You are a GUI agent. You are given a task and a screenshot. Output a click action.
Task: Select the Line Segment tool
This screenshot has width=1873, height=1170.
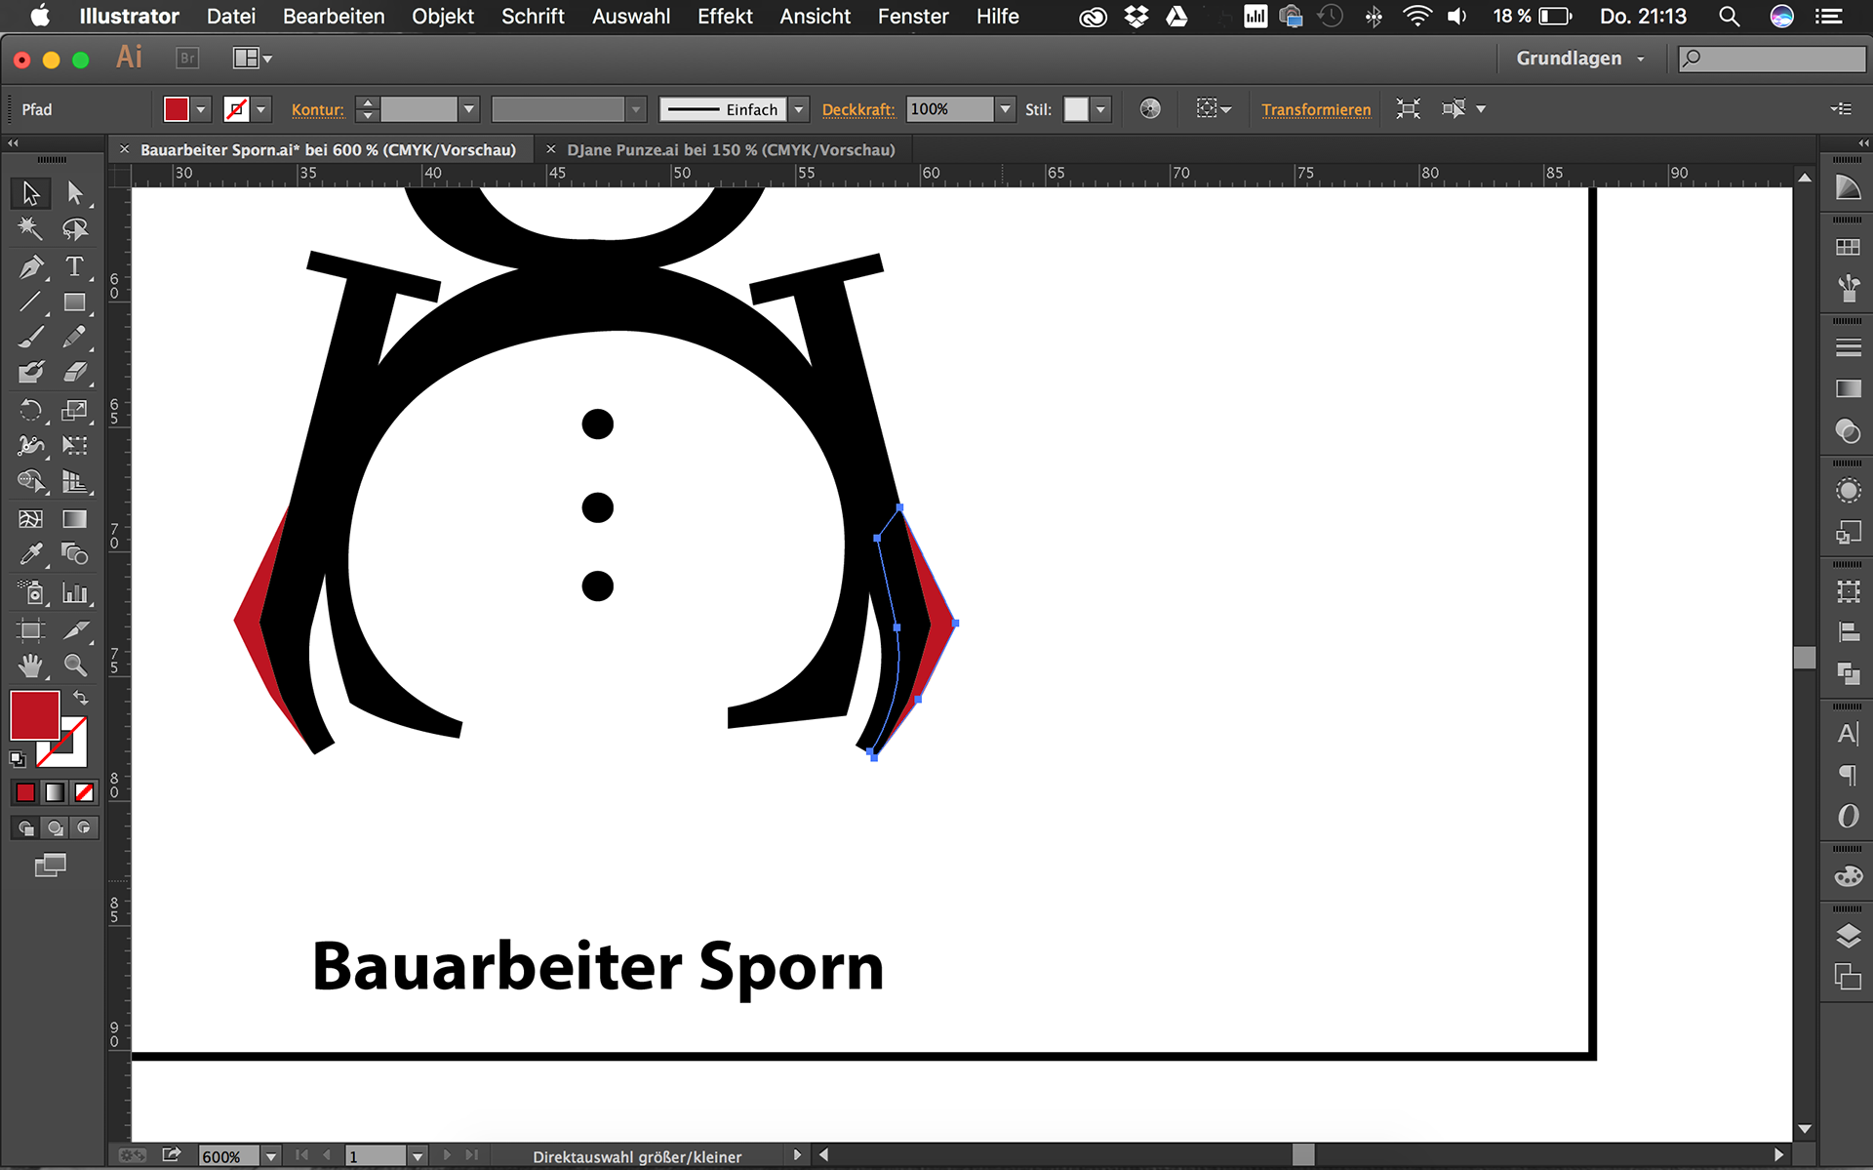pos(30,302)
